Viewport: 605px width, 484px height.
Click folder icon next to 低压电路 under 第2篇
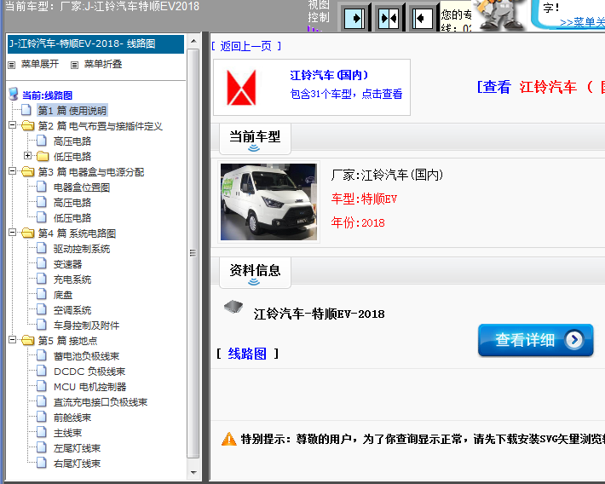click(x=43, y=156)
